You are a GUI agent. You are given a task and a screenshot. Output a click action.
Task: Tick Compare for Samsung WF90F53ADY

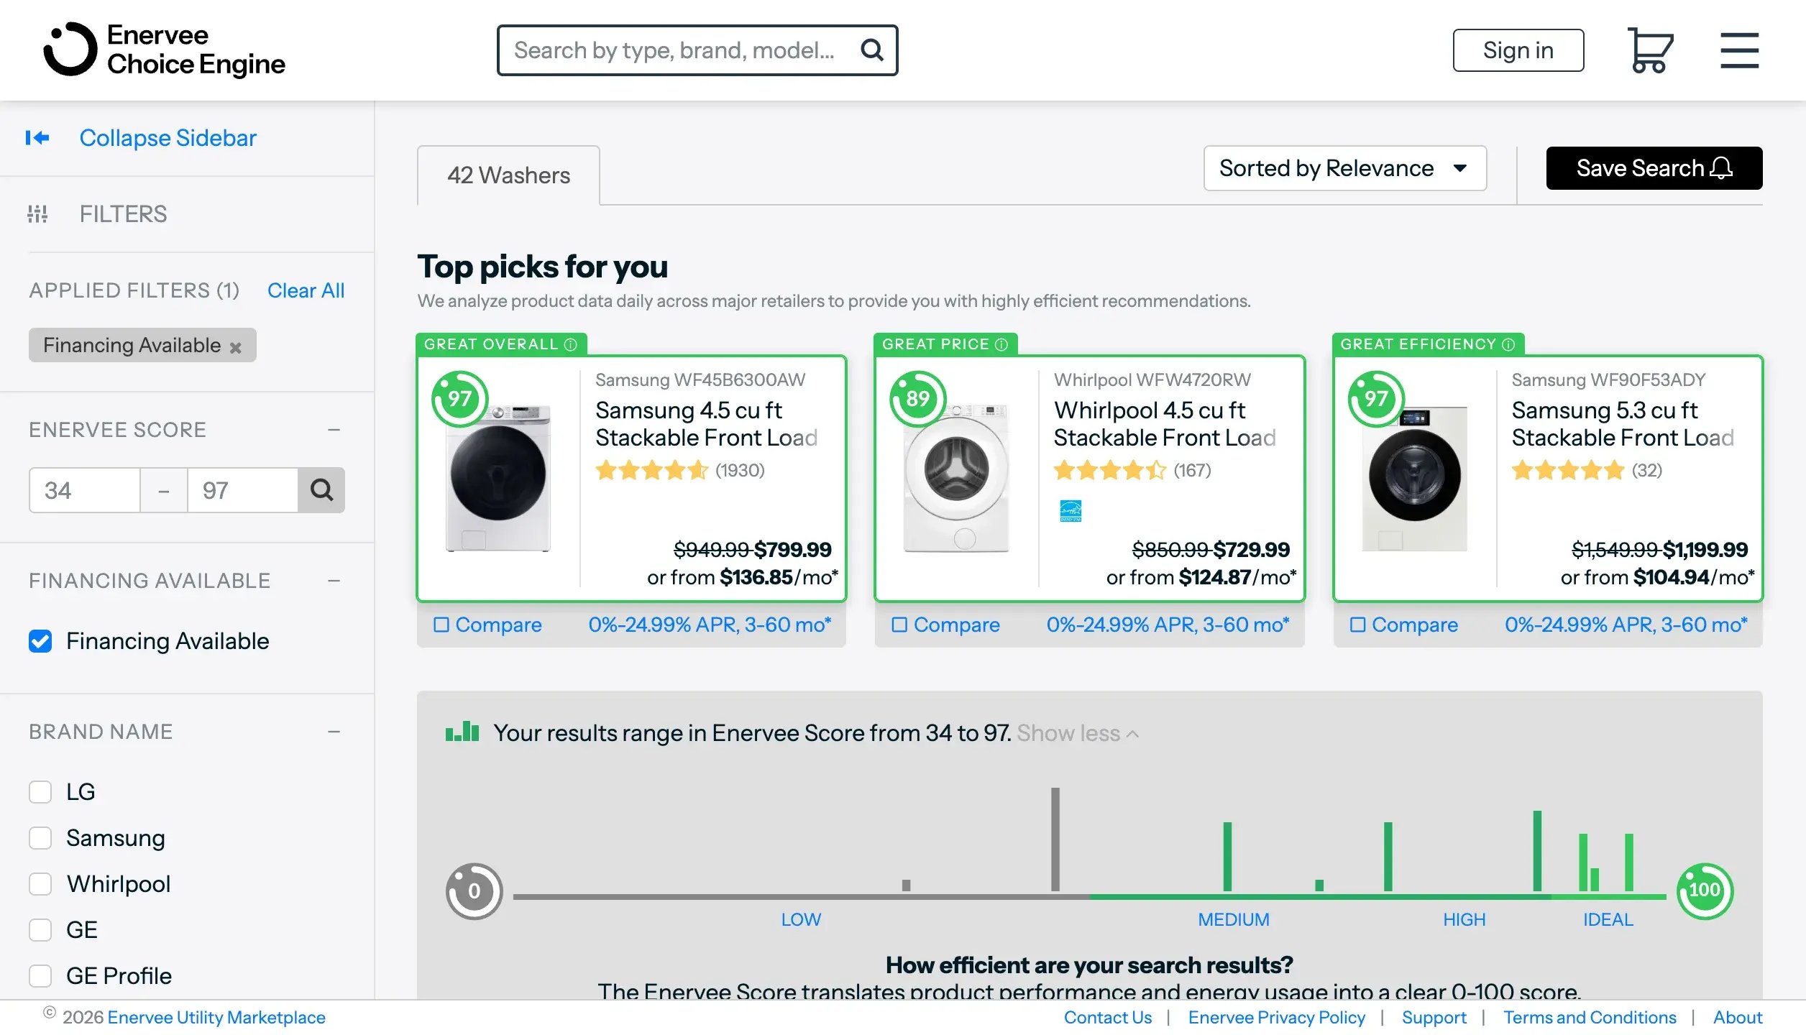click(1357, 625)
